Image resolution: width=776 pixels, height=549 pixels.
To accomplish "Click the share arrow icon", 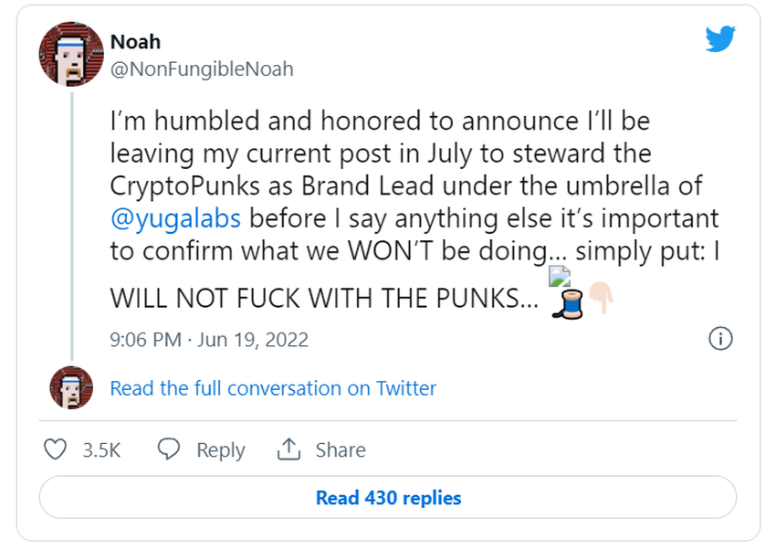I will click(x=288, y=449).
